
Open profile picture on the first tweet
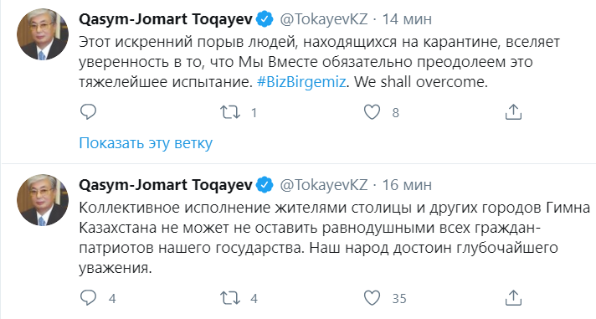(x=43, y=34)
